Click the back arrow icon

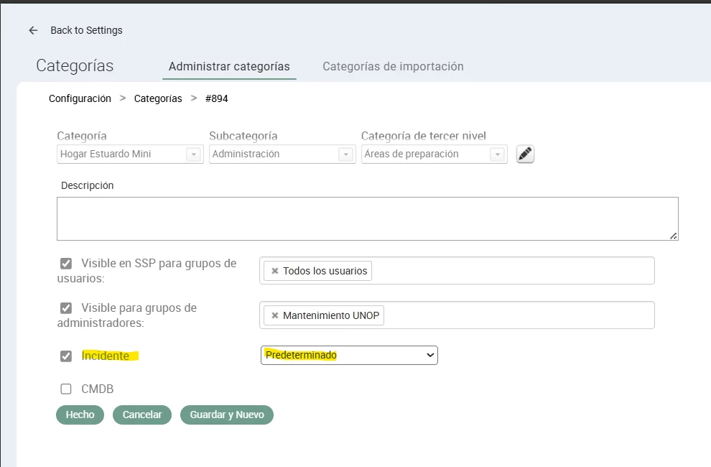coord(33,30)
